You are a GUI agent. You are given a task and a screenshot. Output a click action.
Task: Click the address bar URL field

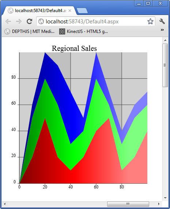coord(95,22)
